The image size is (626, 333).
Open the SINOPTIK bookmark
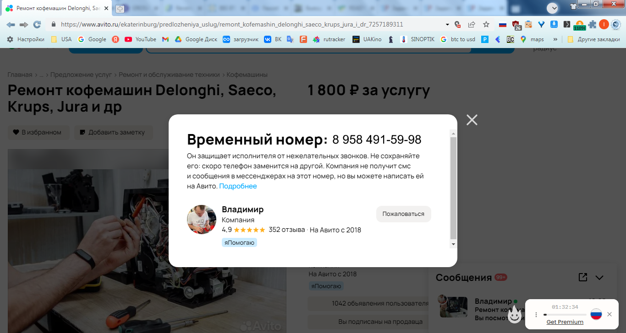tap(417, 39)
